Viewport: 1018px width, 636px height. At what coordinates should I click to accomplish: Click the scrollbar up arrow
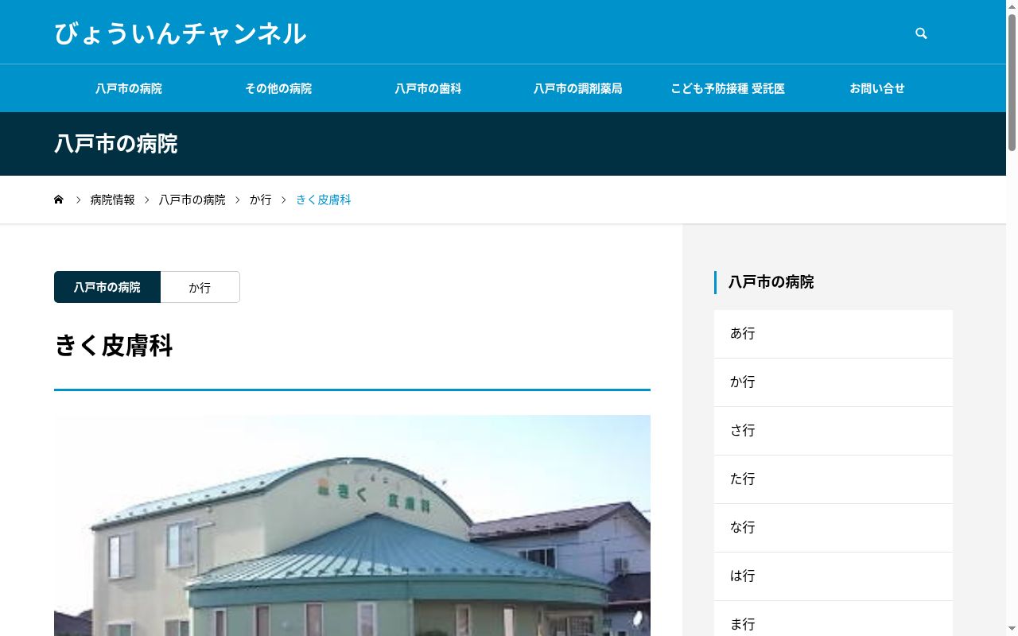(x=1012, y=6)
